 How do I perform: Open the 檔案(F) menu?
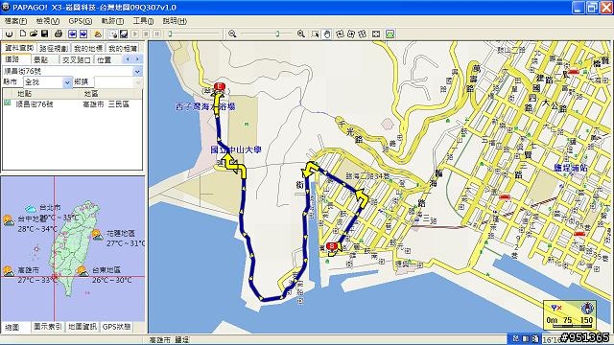pyautogui.click(x=15, y=21)
